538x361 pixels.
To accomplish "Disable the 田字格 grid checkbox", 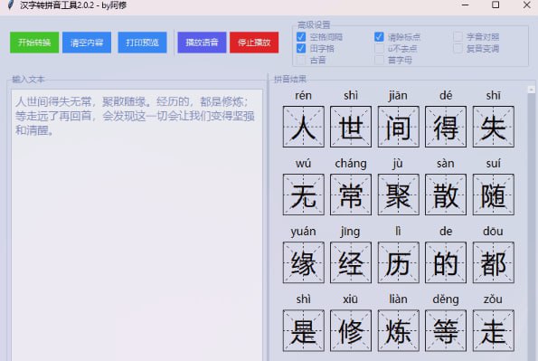I will point(301,49).
